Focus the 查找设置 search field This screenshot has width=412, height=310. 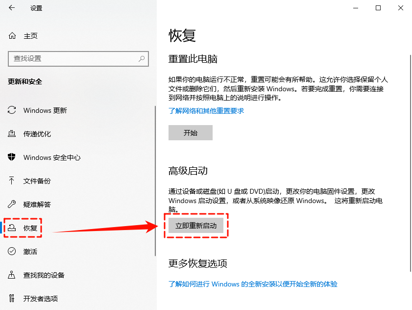[78, 59]
